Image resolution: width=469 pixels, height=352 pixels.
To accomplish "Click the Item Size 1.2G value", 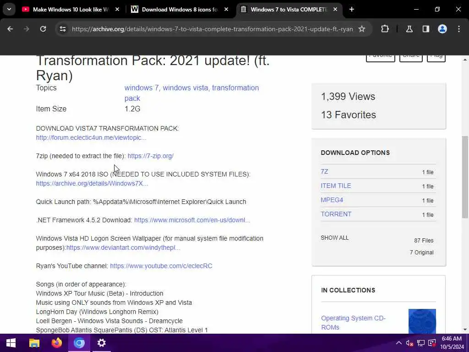I will [x=132, y=109].
